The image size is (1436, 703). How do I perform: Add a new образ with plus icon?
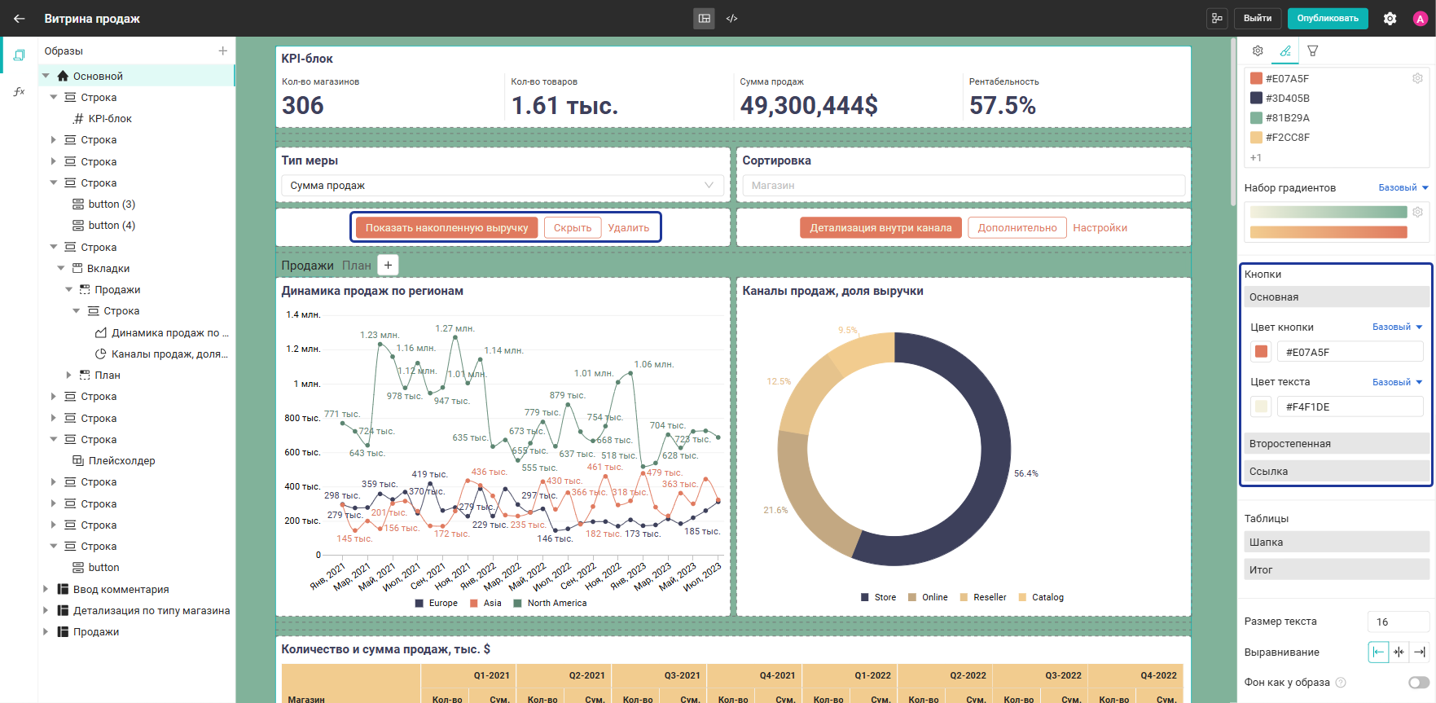coord(222,51)
